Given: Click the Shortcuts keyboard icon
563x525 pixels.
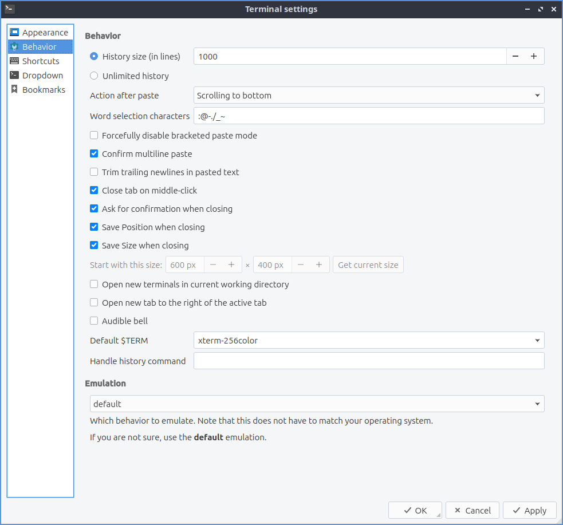Looking at the screenshot, I should 14,61.
